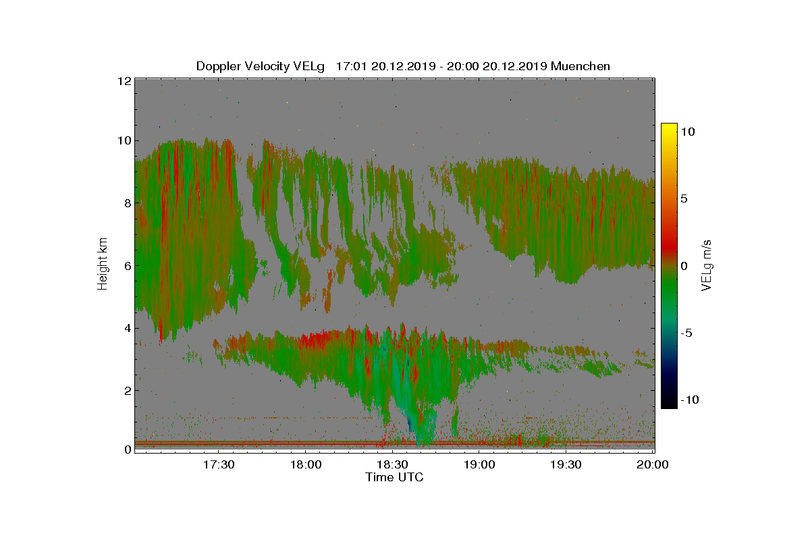Viewport: 810px width, 540px height.
Task: Click the colorbar tick label 5
Action: [684, 199]
